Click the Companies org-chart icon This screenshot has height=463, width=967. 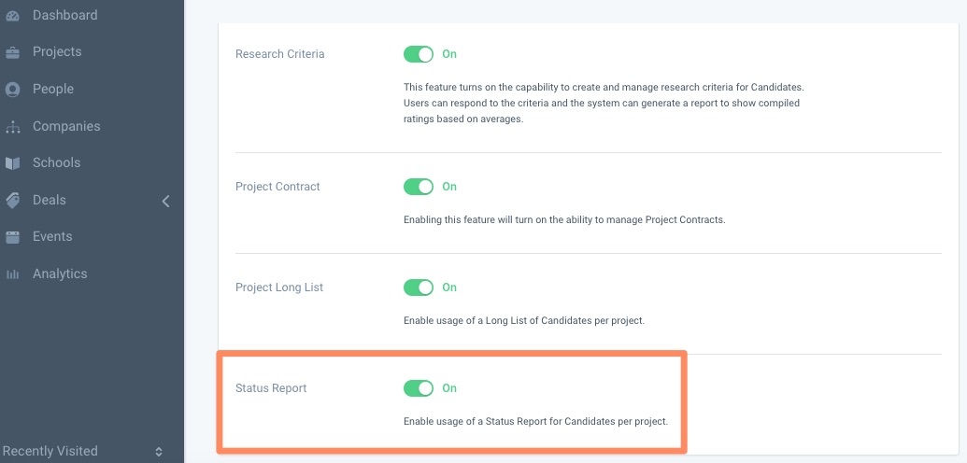pos(12,127)
